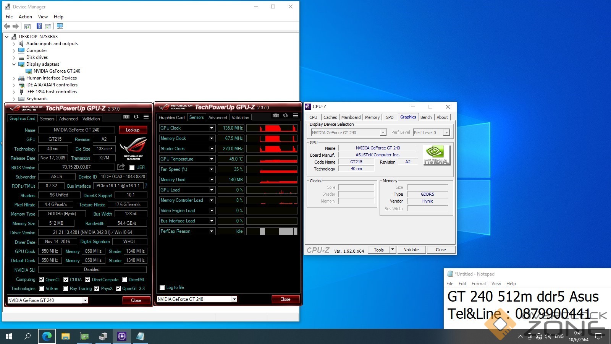Click the GPU-Z screenshot camera icon

(126, 117)
